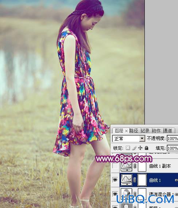Click curves thumbnail of 曲线 1 副本
The width and height of the screenshot is (178, 208).
[127, 166]
